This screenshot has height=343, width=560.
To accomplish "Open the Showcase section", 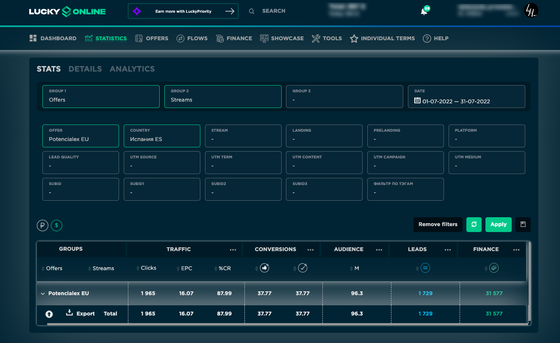I will click(282, 39).
